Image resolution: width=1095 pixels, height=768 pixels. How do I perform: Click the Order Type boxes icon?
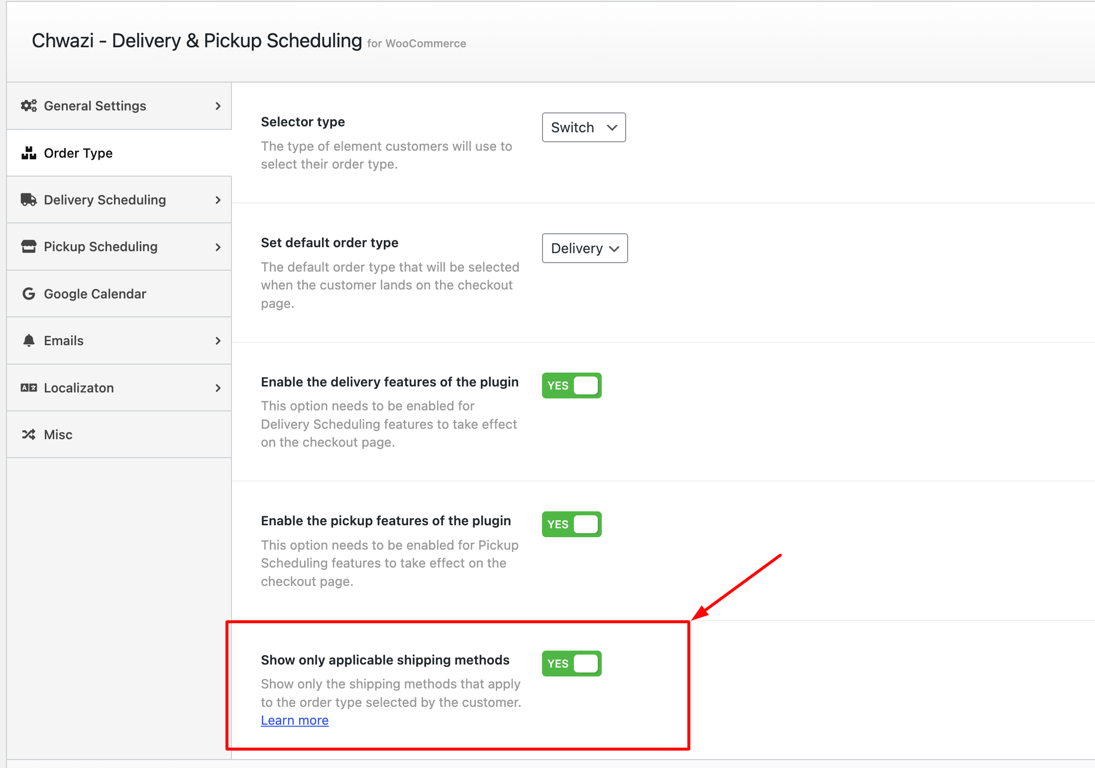pos(29,153)
